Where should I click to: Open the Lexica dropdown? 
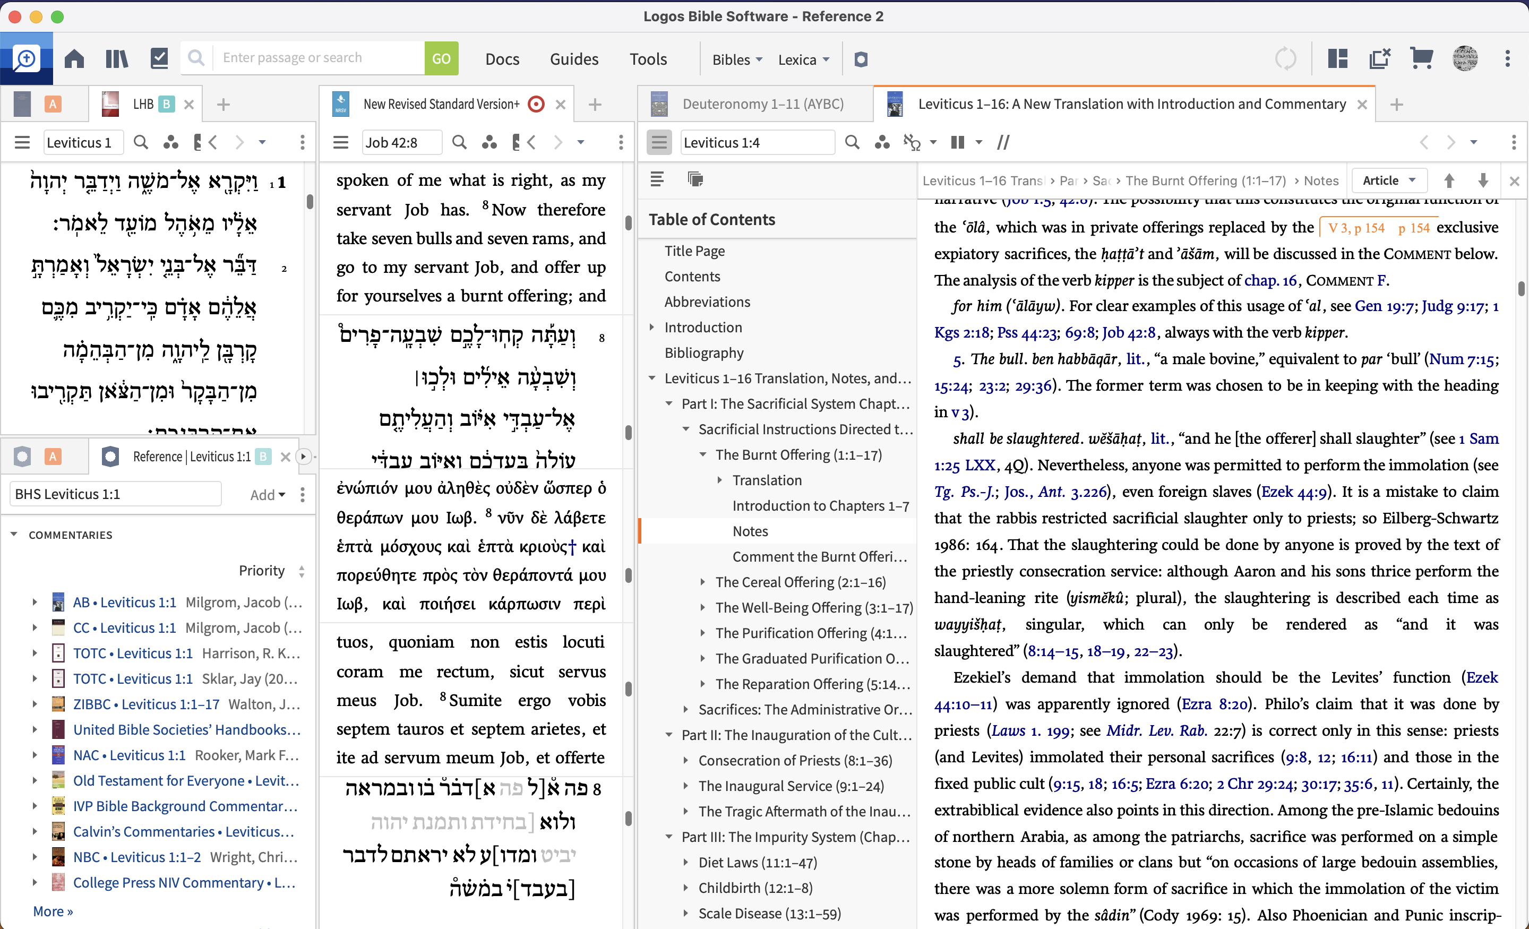tap(804, 59)
